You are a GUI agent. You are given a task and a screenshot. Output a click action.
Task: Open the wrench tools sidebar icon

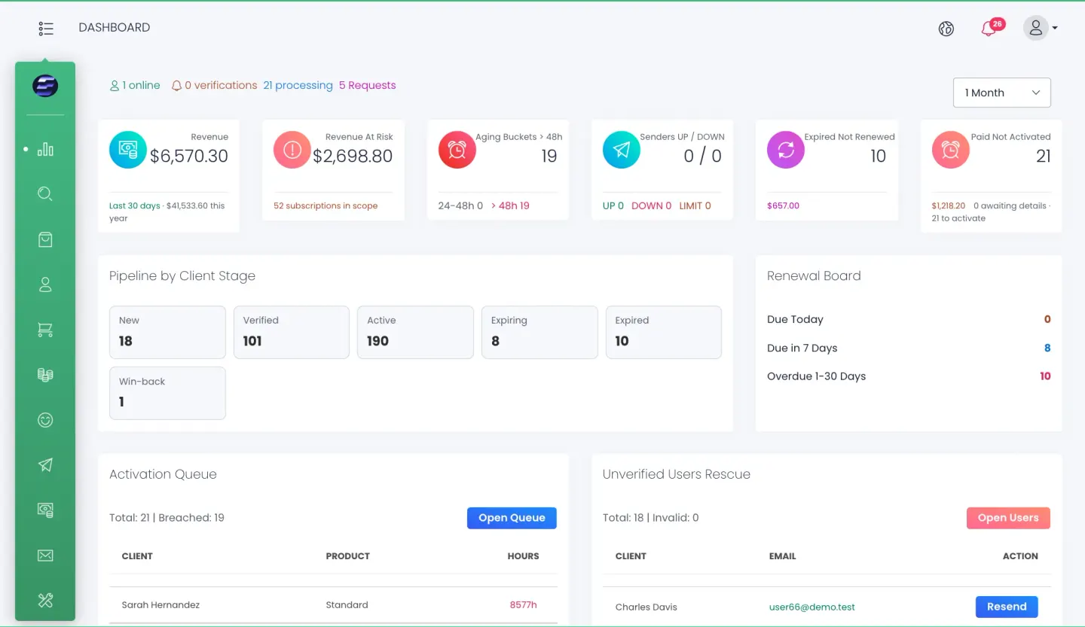click(45, 600)
